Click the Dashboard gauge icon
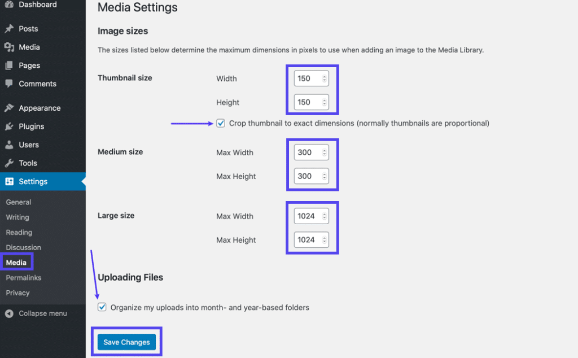This screenshot has height=358, width=578. pyautogui.click(x=9, y=5)
